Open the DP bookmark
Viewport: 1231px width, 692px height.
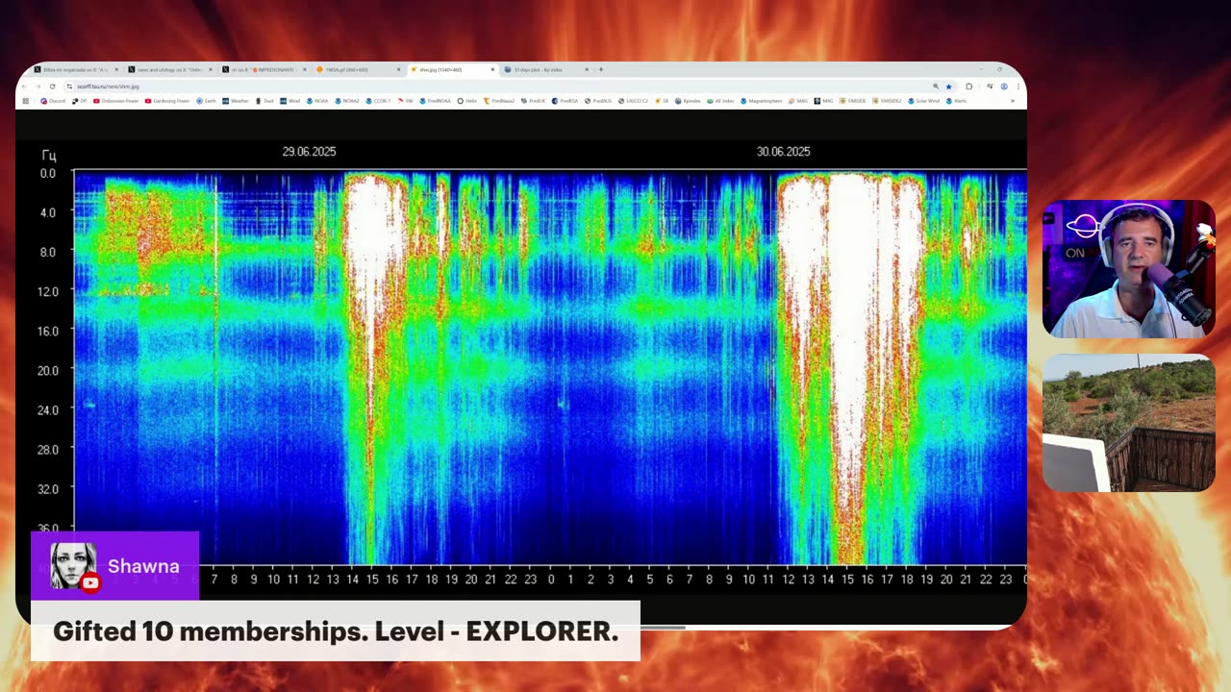(80, 100)
